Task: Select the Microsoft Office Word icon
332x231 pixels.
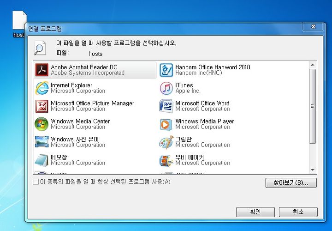Action: click(x=166, y=106)
